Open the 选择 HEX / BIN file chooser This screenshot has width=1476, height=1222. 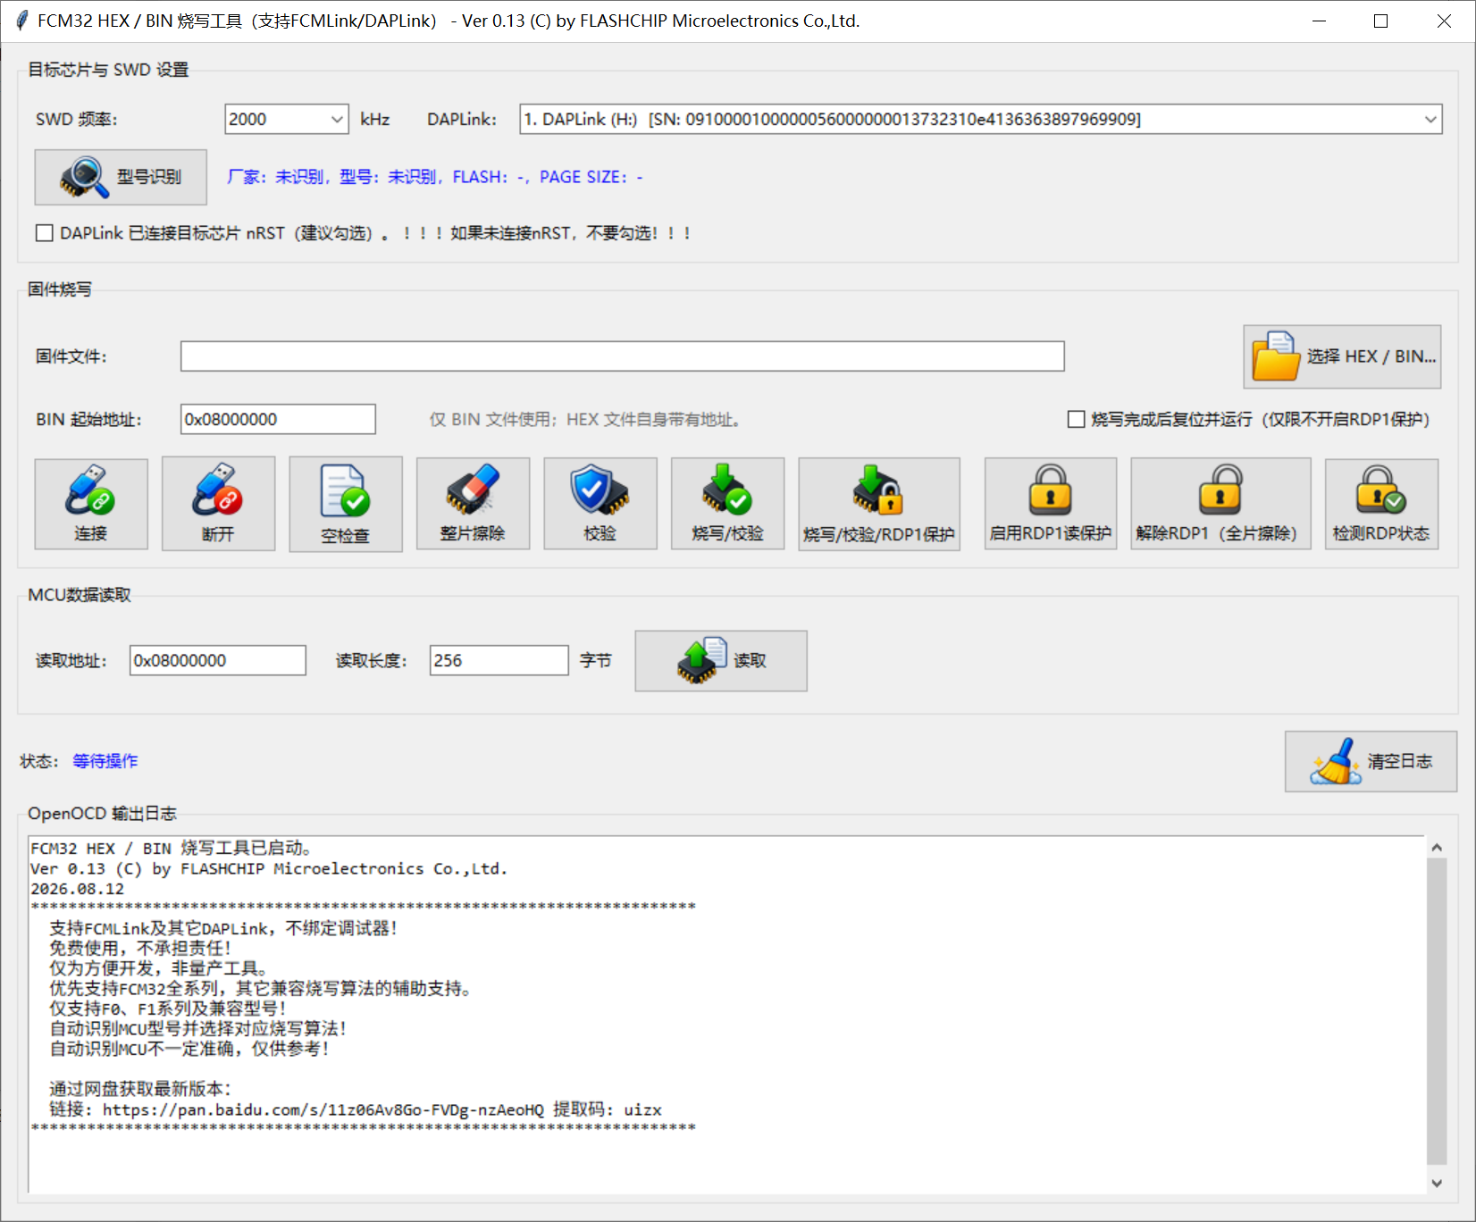coord(1342,356)
